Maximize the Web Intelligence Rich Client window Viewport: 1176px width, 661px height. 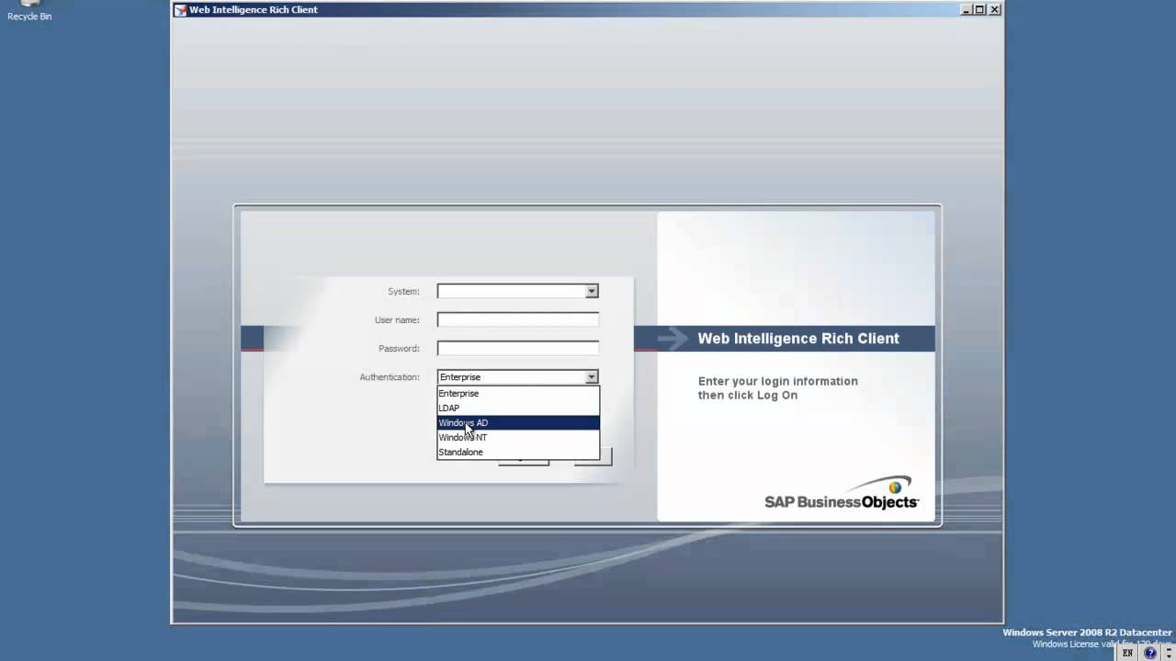click(980, 9)
